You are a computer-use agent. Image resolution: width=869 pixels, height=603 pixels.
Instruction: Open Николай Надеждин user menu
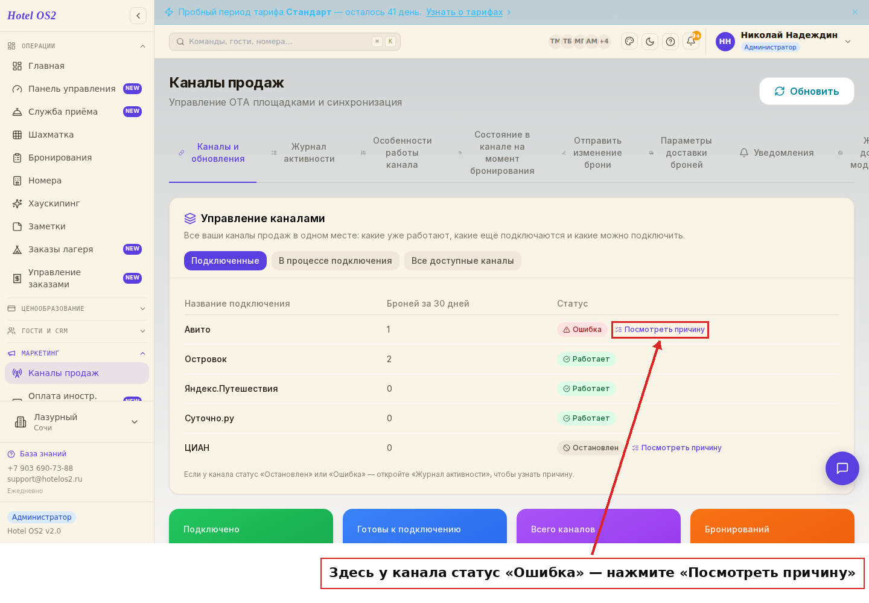pyautogui.click(x=784, y=41)
